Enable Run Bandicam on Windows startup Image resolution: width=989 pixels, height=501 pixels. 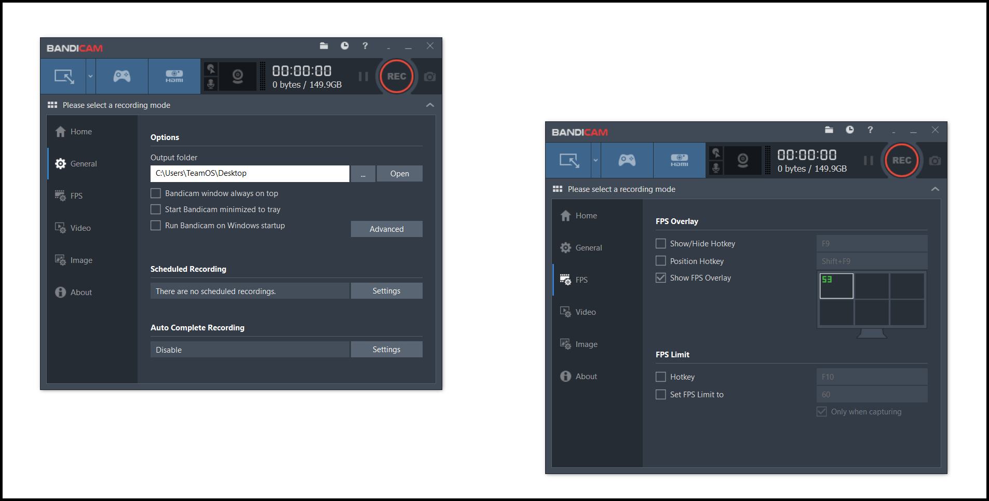156,226
